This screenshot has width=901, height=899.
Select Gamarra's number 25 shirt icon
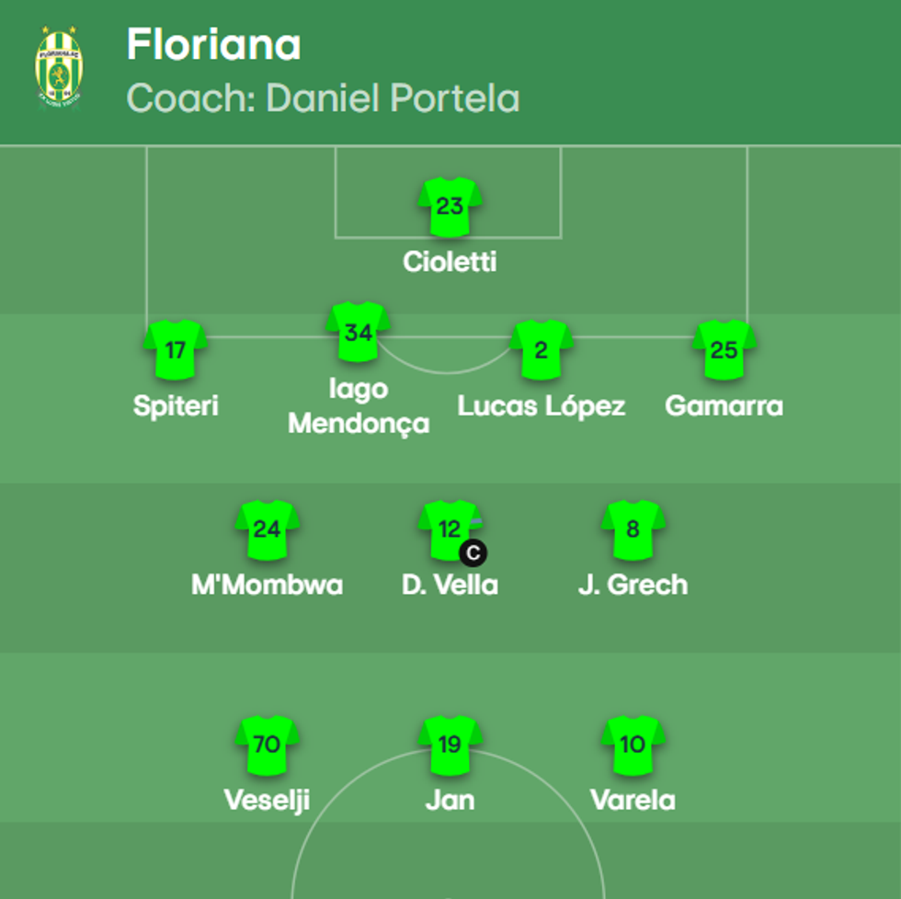coord(724,350)
